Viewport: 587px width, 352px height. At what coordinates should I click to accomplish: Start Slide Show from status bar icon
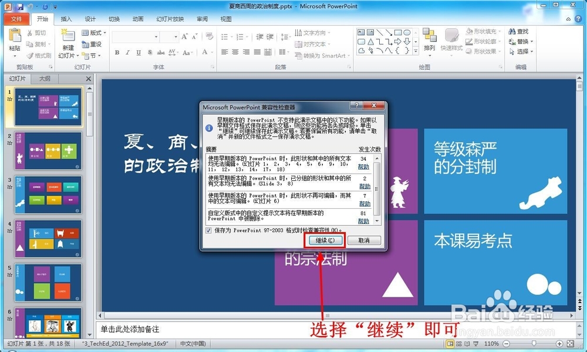pos(476,344)
